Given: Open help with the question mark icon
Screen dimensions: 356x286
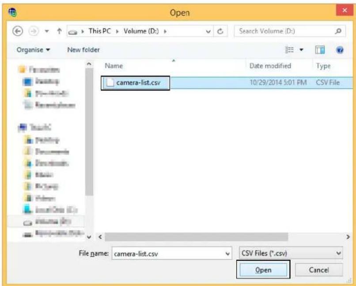Looking at the screenshot, I should point(340,50).
